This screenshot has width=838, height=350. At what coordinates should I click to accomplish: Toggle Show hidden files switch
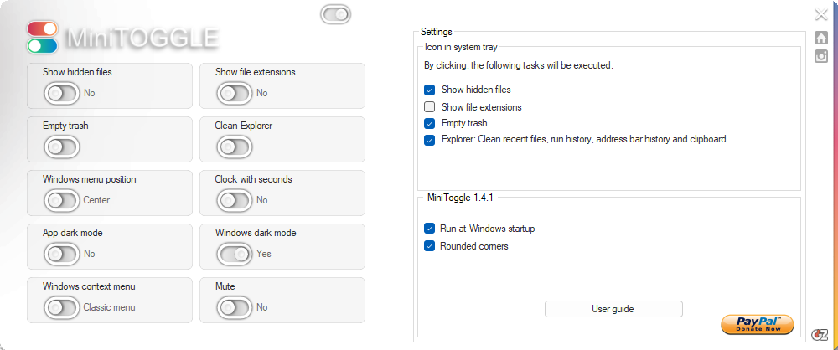click(x=61, y=93)
